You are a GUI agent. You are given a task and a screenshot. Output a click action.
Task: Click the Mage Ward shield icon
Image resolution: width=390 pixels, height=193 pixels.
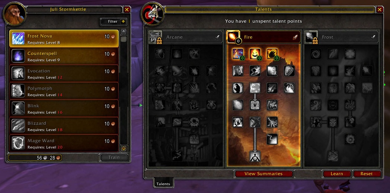pyautogui.click(x=18, y=143)
